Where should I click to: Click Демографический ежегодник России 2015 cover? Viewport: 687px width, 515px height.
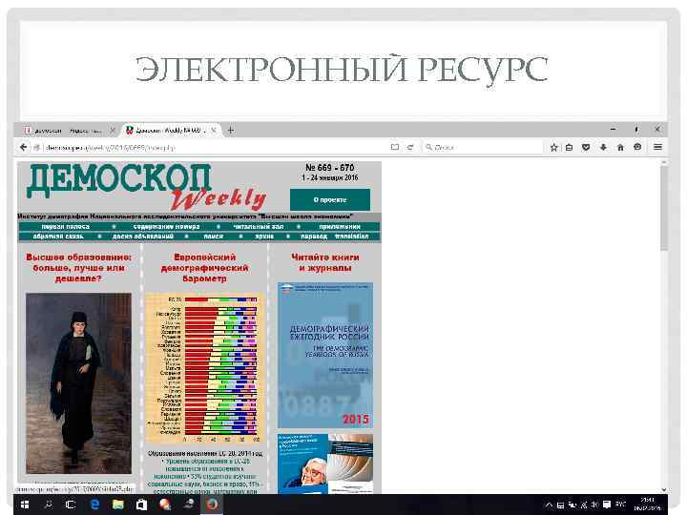[x=325, y=355]
